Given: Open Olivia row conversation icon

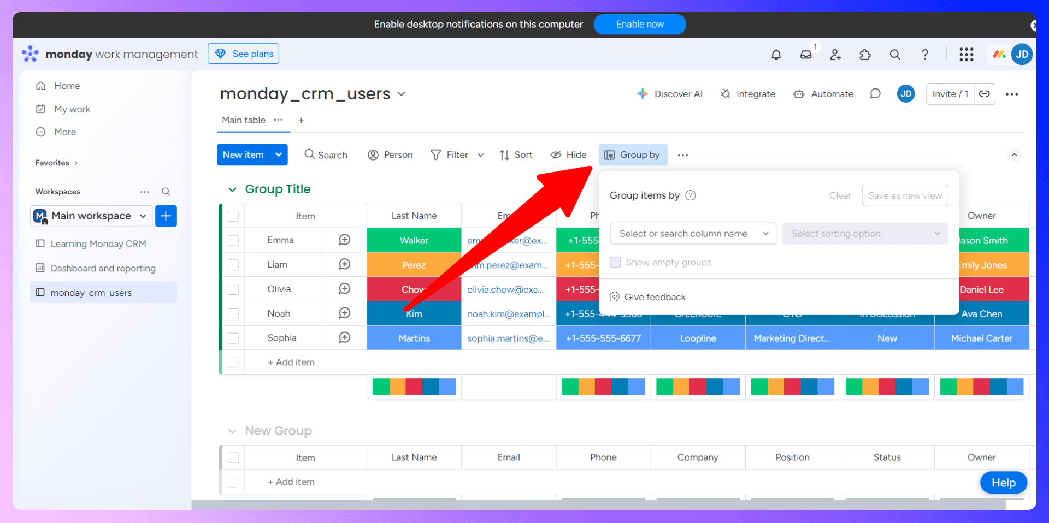Looking at the screenshot, I should point(344,289).
